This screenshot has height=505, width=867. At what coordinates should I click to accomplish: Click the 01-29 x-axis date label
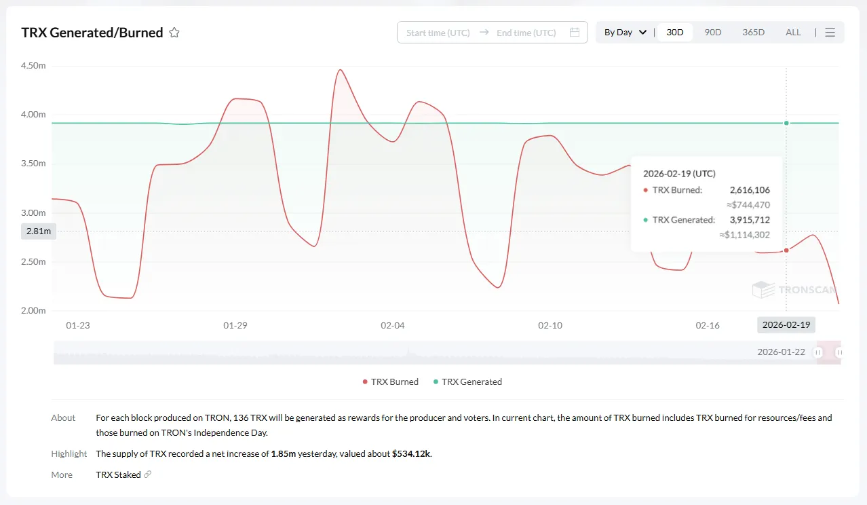235,325
